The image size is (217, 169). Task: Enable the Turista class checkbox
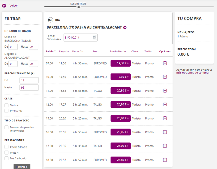pyautogui.click(x=7, y=105)
